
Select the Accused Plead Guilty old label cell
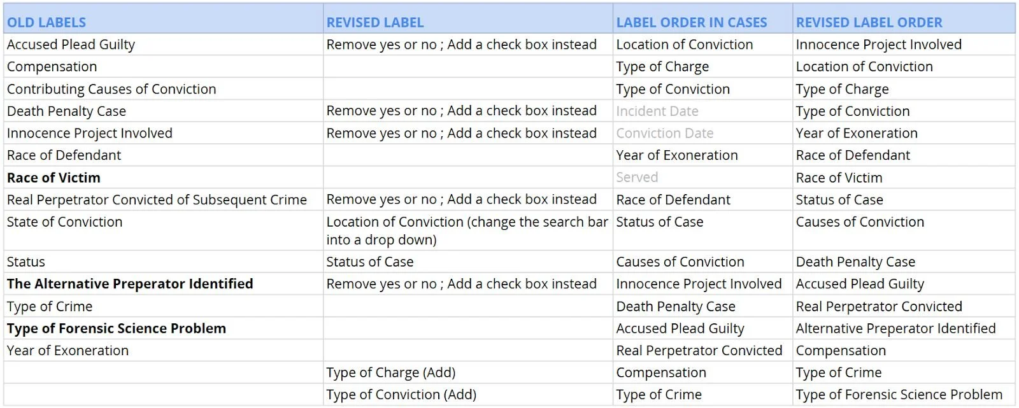pos(163,45)
